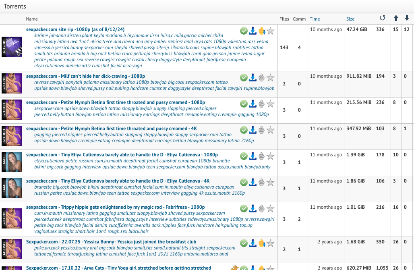Image resolution: width=414 pixels, height=270 pixels.
Task: Click the 143 files count cell
Action: [284, 48]
